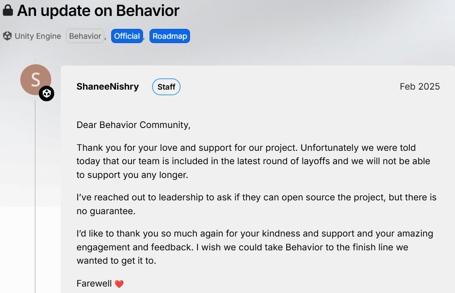Open ShaneeNishry's round S avatar
The width and height of the screenshot is (455, 293).
click(35, 79)
